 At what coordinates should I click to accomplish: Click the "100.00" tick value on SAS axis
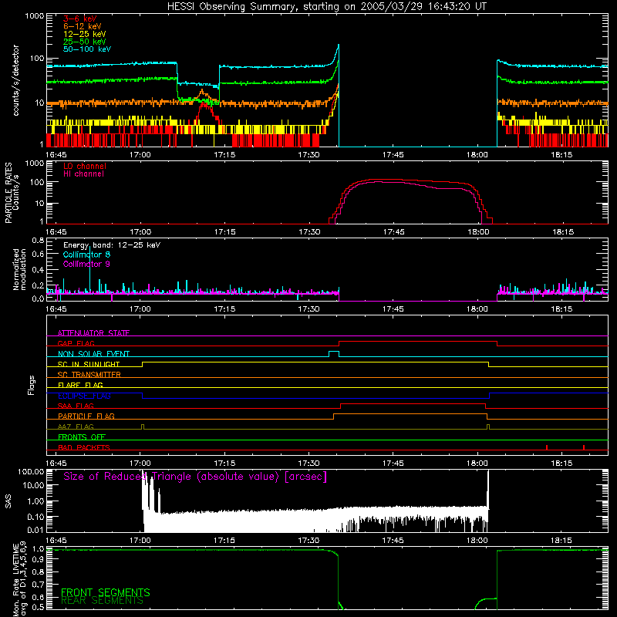31,471
